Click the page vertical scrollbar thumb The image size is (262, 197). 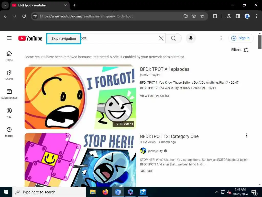[260, 42]
